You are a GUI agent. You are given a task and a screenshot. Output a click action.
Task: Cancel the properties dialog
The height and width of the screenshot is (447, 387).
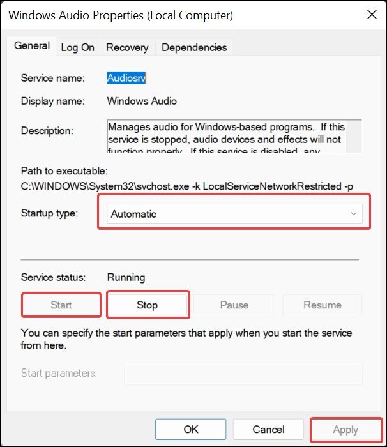pos(268,429)
